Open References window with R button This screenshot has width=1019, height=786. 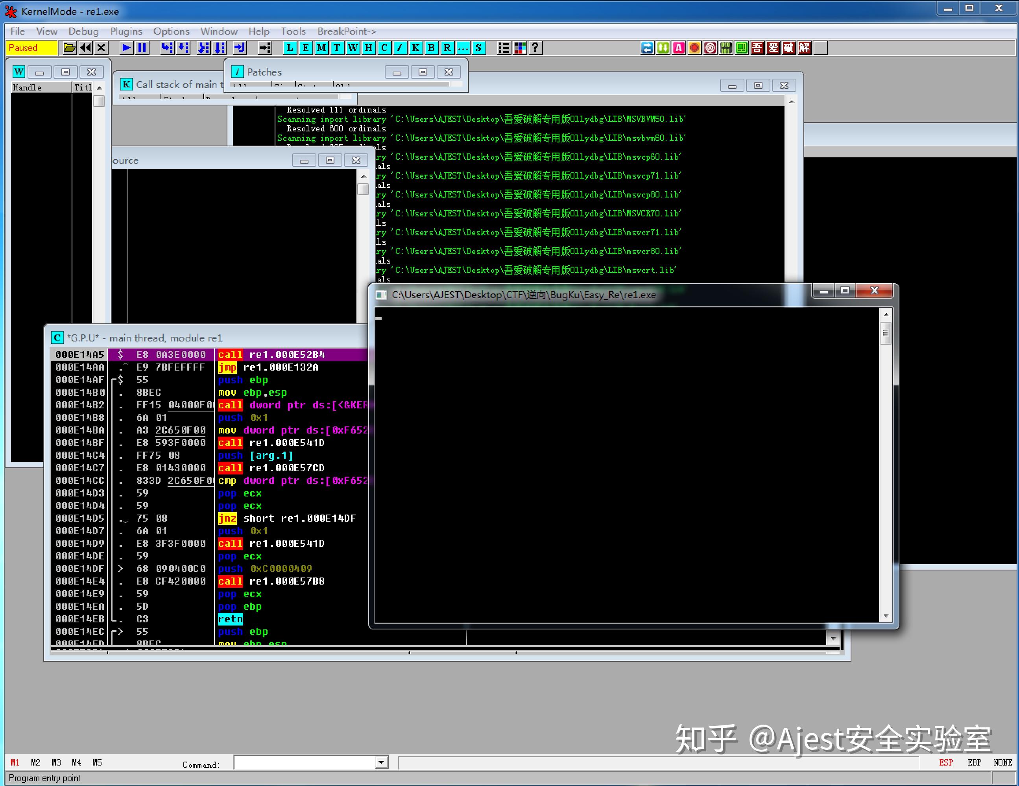(x=447, y=48)
